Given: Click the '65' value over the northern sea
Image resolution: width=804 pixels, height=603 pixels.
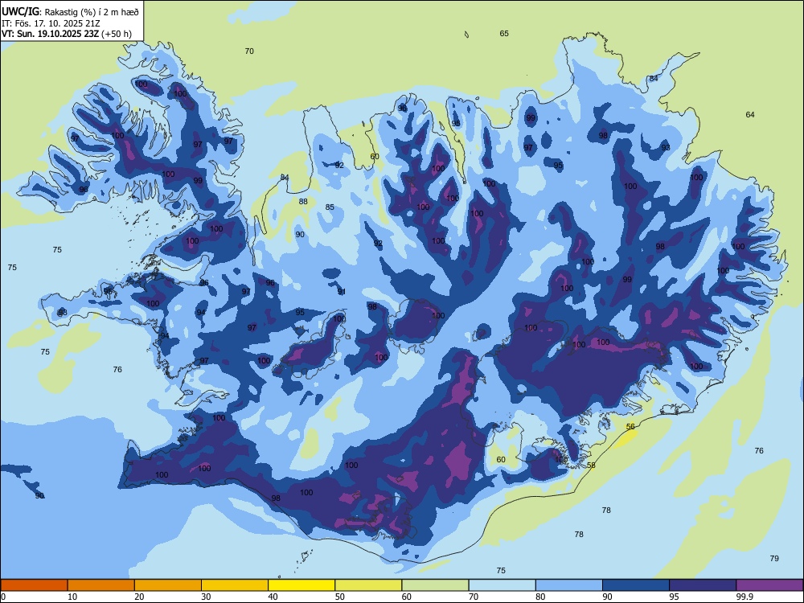Looking at the screenshot, I should tap(504, 33).
